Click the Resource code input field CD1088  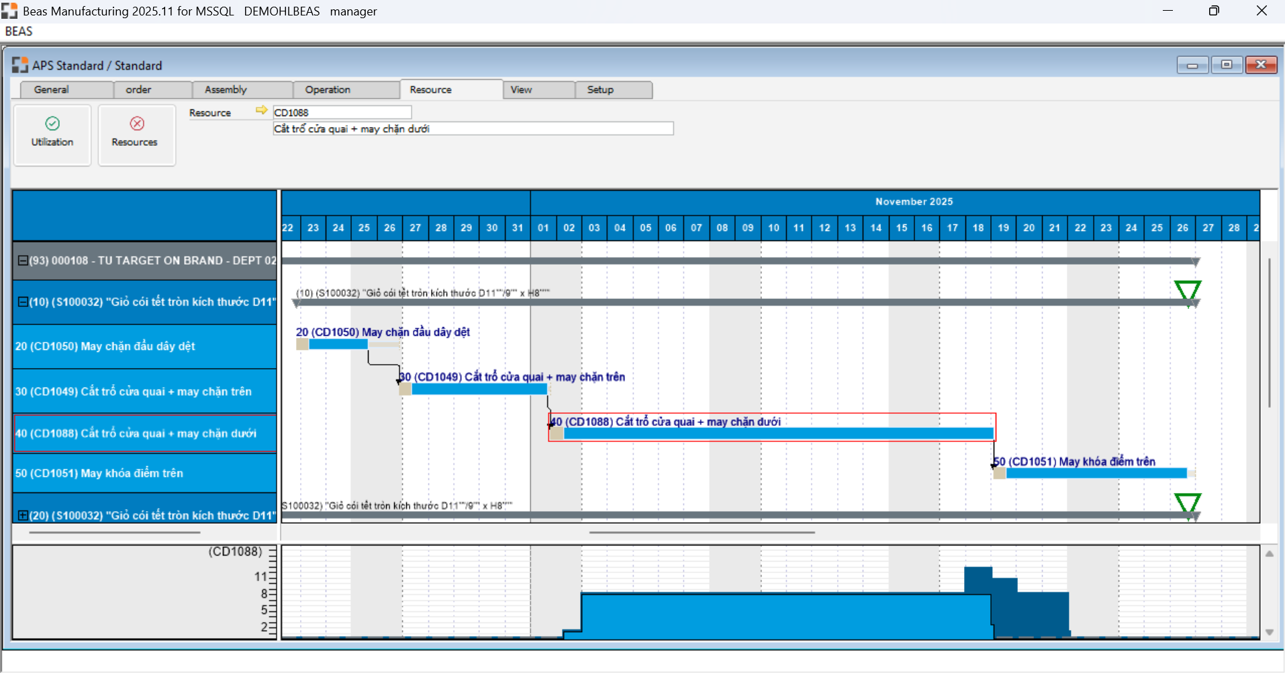point(342,113)
